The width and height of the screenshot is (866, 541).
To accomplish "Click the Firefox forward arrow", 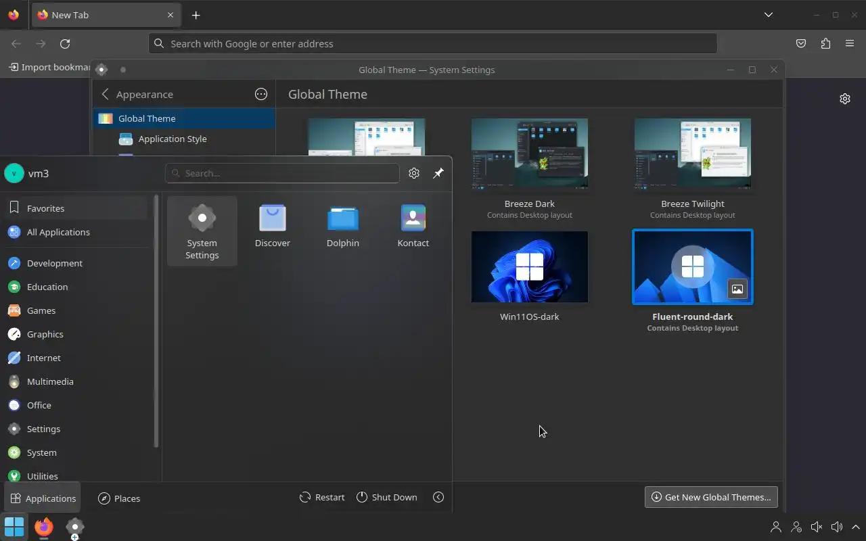I will pyautogui.click(x=41, y=43).
